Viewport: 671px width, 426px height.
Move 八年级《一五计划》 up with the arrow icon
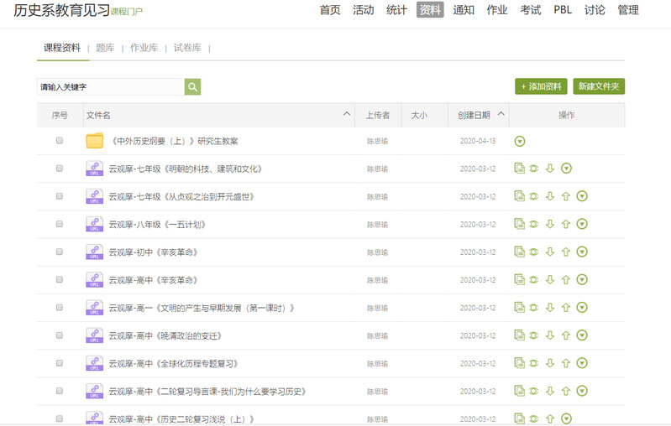tap(565, 225)
